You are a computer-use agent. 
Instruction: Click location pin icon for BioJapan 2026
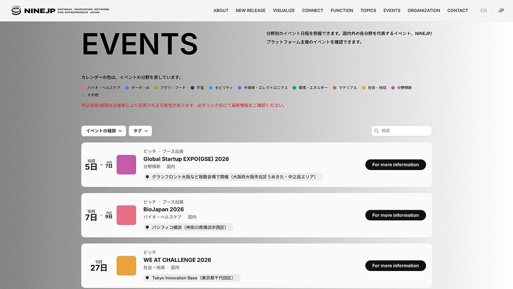pos(147,227)
